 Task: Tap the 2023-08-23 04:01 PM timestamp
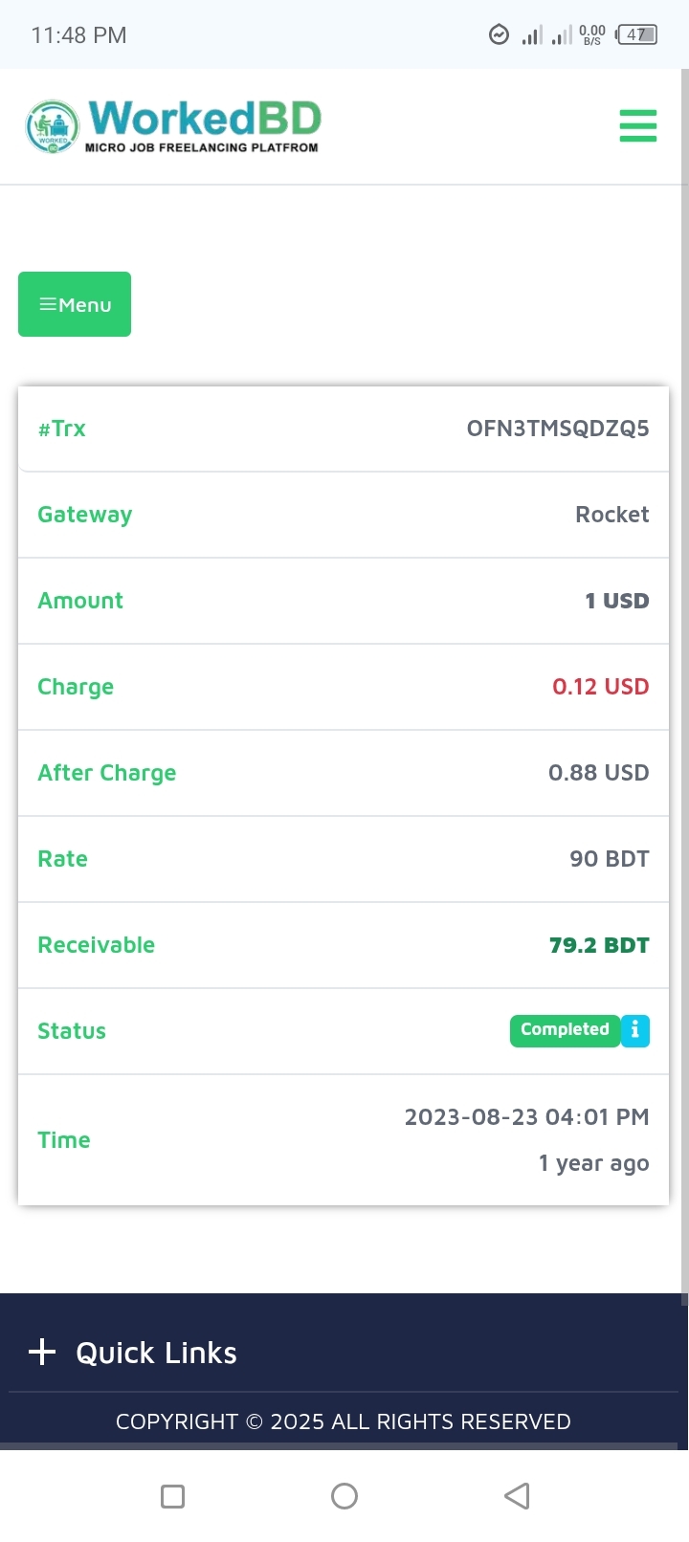click(x=526, y=1117)
